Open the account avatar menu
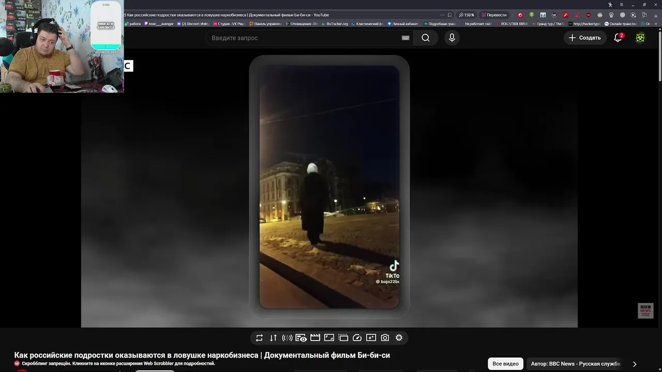This screenshot has height=372, width=662. click(x=640, y=38)
